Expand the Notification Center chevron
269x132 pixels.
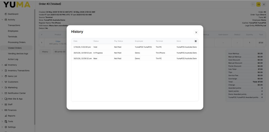click(2, 93)
